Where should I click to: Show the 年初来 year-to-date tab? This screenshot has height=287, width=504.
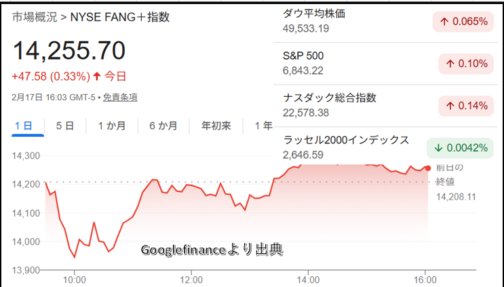tap(216, 126)
